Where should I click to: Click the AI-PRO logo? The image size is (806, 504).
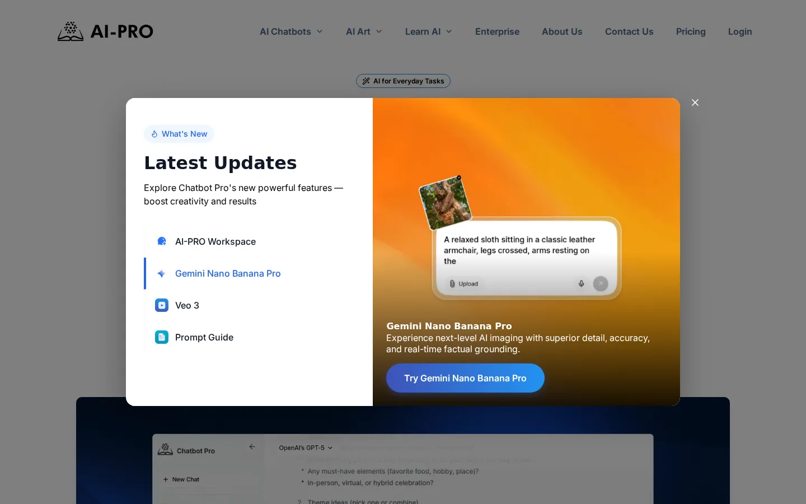[105, 31]
